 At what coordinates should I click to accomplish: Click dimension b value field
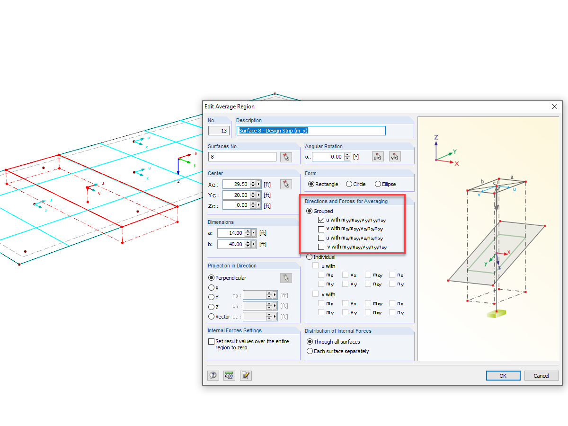coord(231,244)
